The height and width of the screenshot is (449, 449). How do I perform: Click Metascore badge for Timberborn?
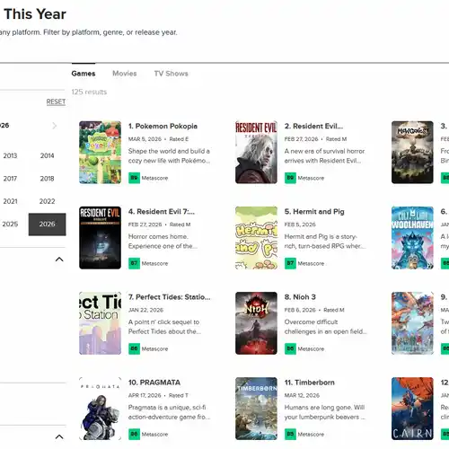pyautogui.click(x=290, y=434)
